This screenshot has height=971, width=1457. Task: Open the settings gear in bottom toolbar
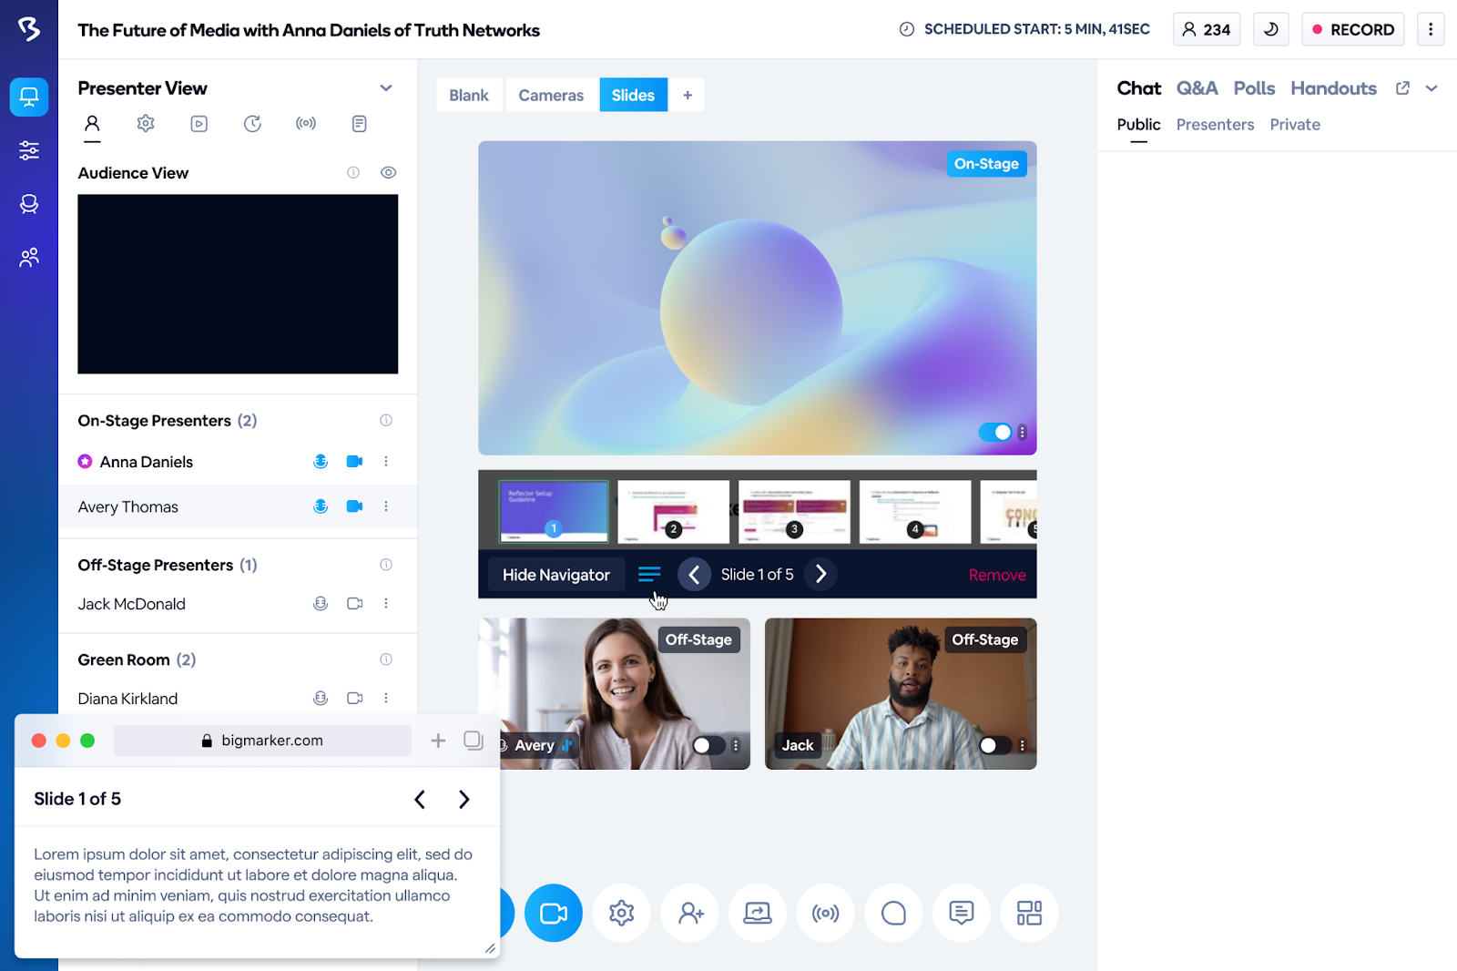622,913
